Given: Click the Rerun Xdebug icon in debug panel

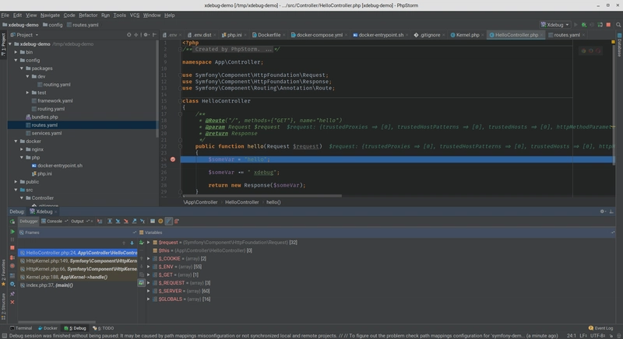Looking at the screenshot, I should coord(12,222).
